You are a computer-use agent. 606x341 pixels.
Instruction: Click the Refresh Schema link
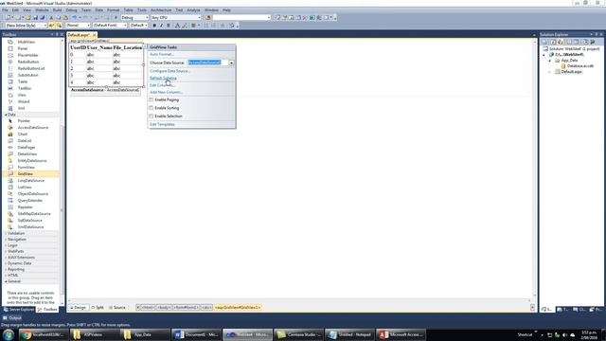coord(163,78)
